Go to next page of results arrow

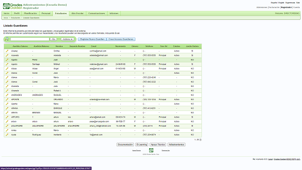pyautogui.click(x=201, y=140)
